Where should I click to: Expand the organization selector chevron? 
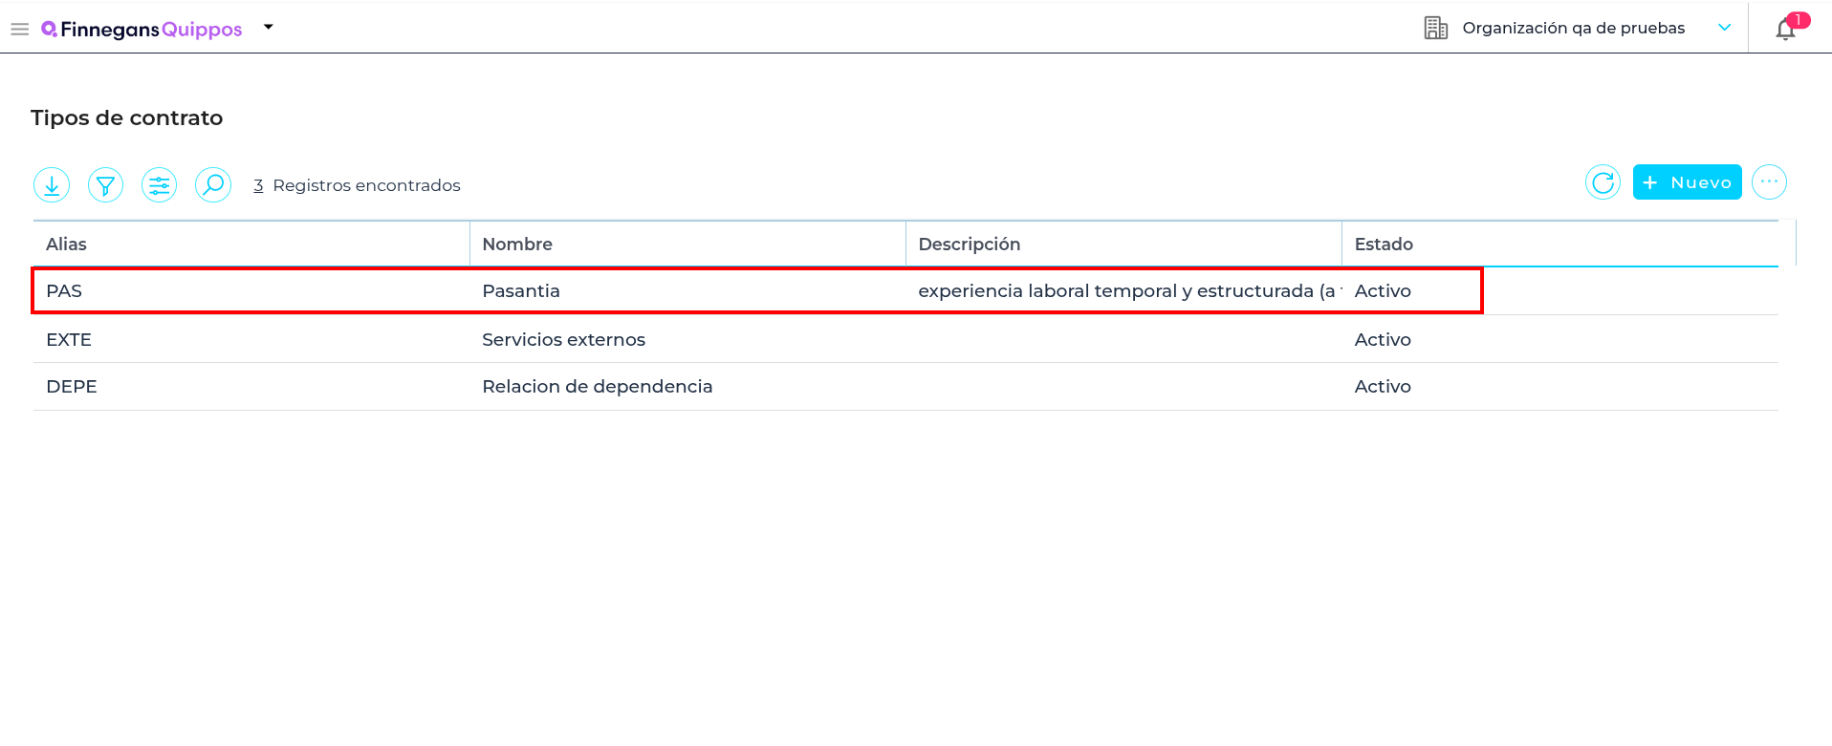click(1724, 28)
